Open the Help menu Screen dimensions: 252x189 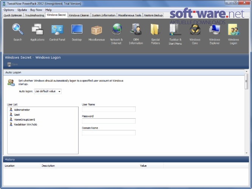(x=48, y=10)
